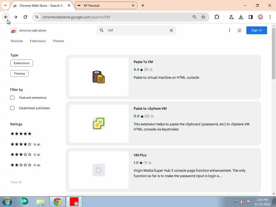The image size is (276, 207).
Task: Filter by four stars & up
Action: click(x=25, y=144)
